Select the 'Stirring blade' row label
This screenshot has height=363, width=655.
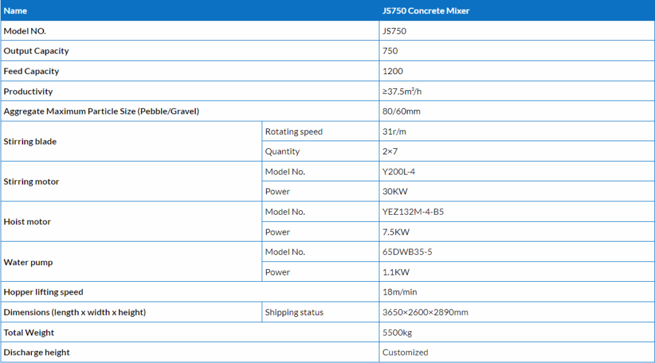30,141
